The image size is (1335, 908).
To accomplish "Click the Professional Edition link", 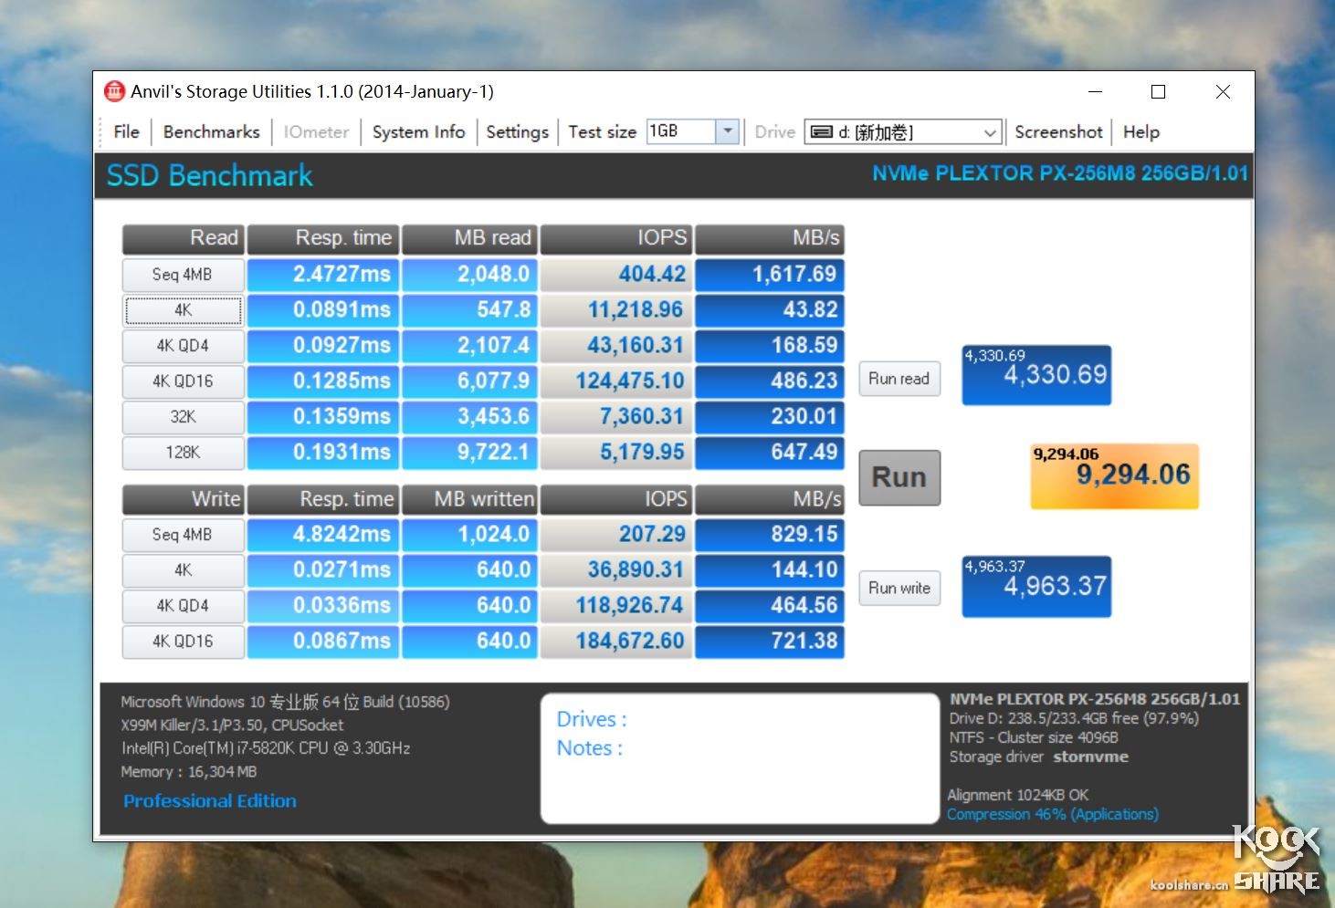I will (210, 801).
